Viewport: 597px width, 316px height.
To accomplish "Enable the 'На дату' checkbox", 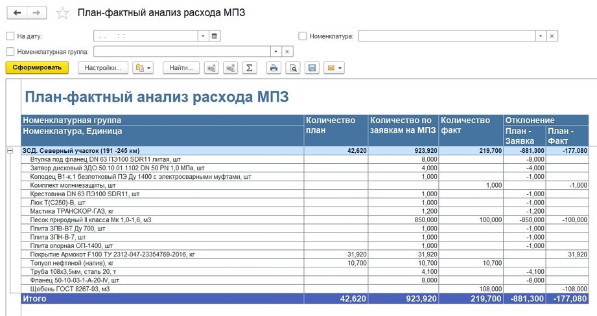I will tap(10, 37).
